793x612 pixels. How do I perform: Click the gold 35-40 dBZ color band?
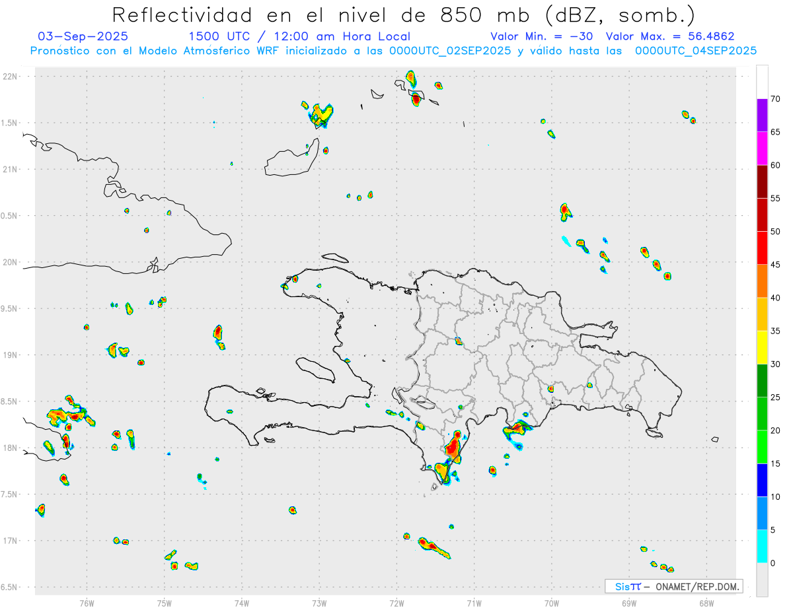coord(762,314)
